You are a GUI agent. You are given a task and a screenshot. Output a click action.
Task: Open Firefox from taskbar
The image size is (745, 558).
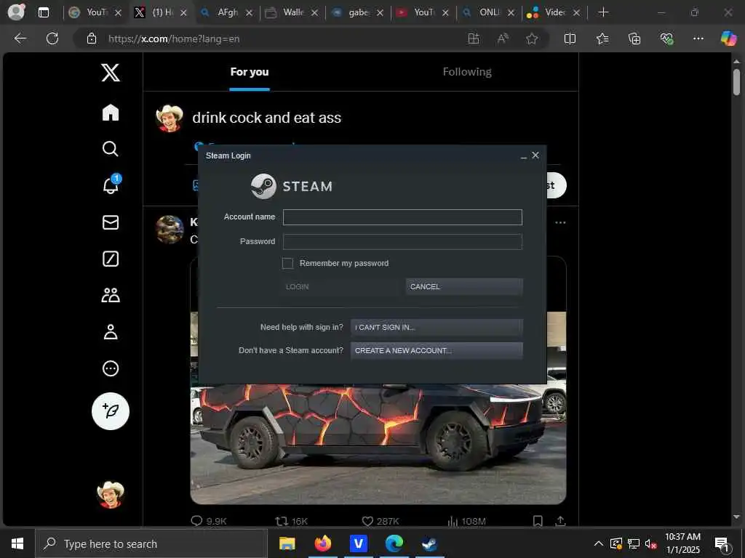pos(322,543)
